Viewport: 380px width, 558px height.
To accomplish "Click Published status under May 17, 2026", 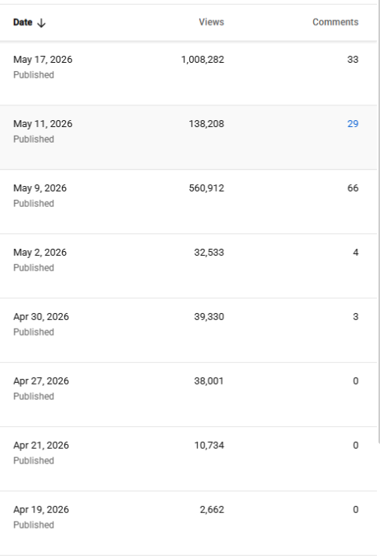I will [x=33, y=75].
